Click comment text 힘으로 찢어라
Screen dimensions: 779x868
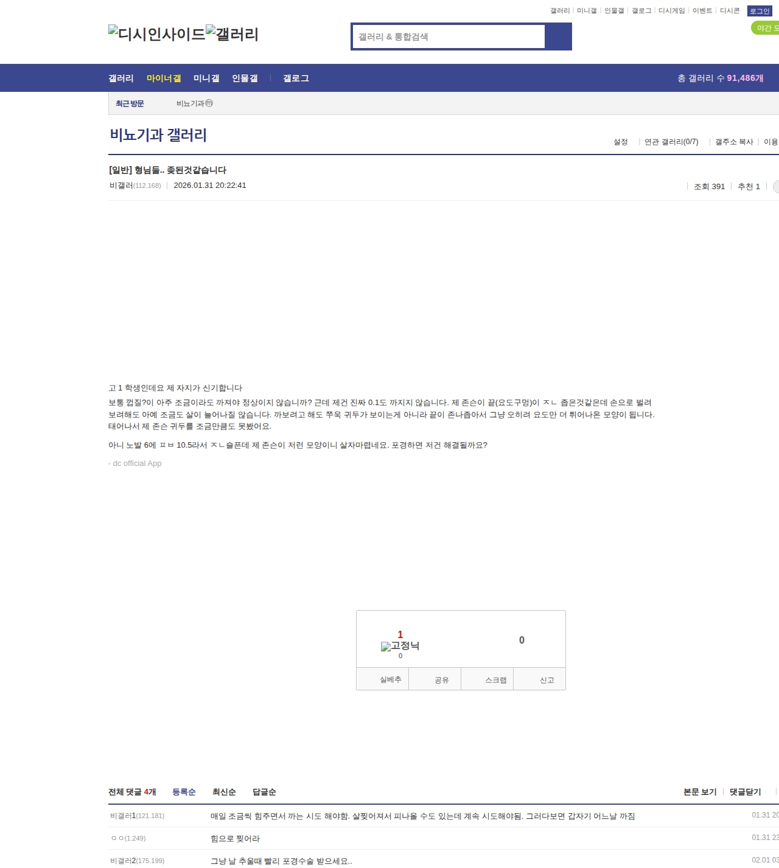(235, 839)
